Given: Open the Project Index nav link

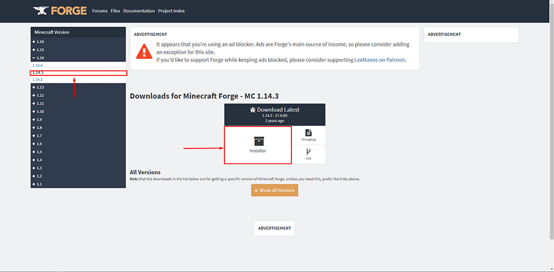Looking at the screenshot, I should tap(171, 11).
